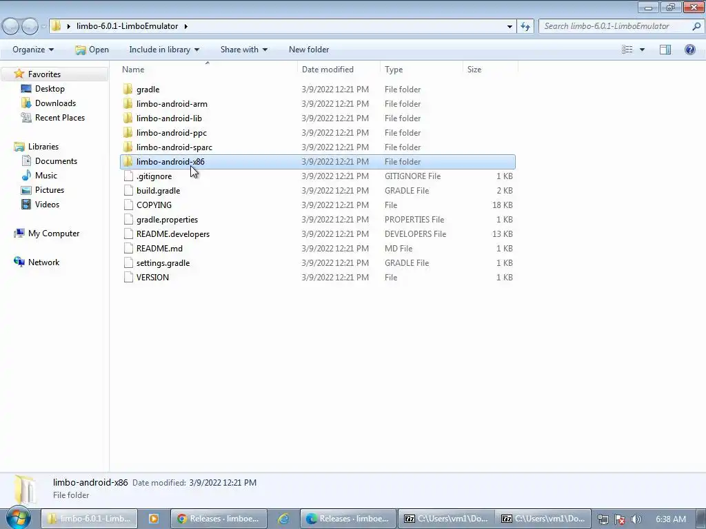Open the Include in library dropdown
Image resolution: width=706 pixels, height=529 pixels.
pyautogui.click(x=164, y=50)
